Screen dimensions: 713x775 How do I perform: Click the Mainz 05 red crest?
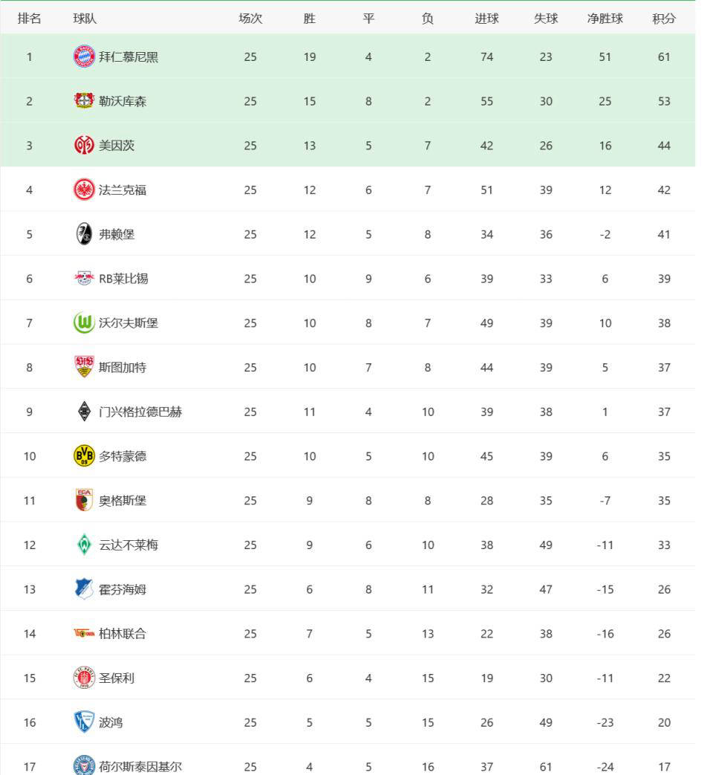coord(84,146)
